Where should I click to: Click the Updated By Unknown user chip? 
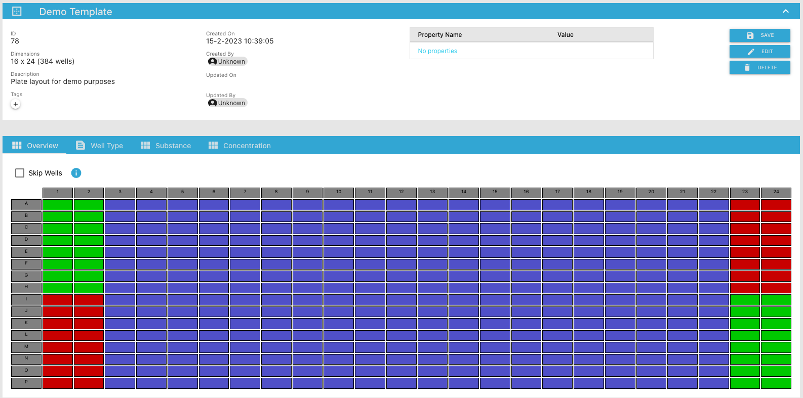click(x=227, y=103)
